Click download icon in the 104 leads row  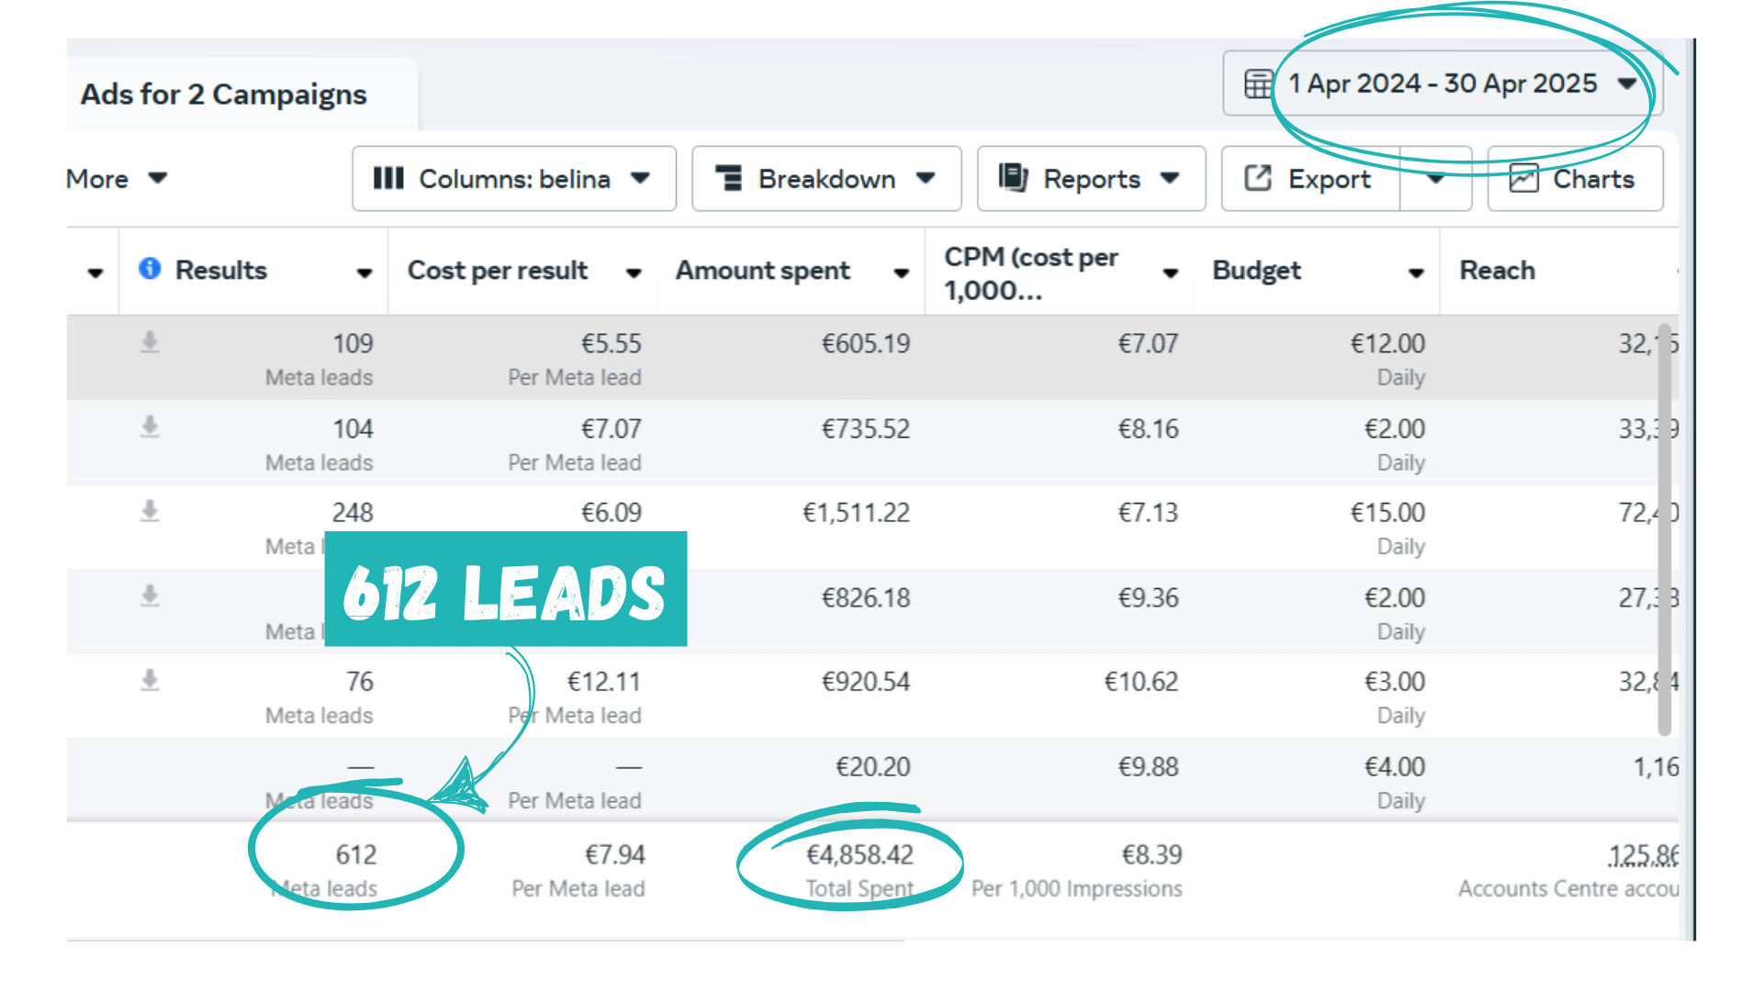pyautogui.click(x=150, y=427)
